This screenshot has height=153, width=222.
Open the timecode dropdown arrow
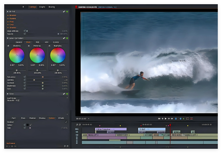(89, 119)
